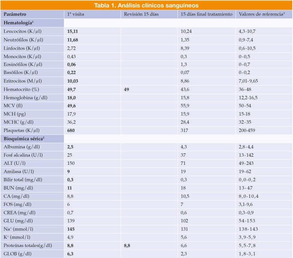The height and width of the screenshot is (258, 293).
Task: Select the 'Valores de referencia' column header
Action: (x=262, y=14)
